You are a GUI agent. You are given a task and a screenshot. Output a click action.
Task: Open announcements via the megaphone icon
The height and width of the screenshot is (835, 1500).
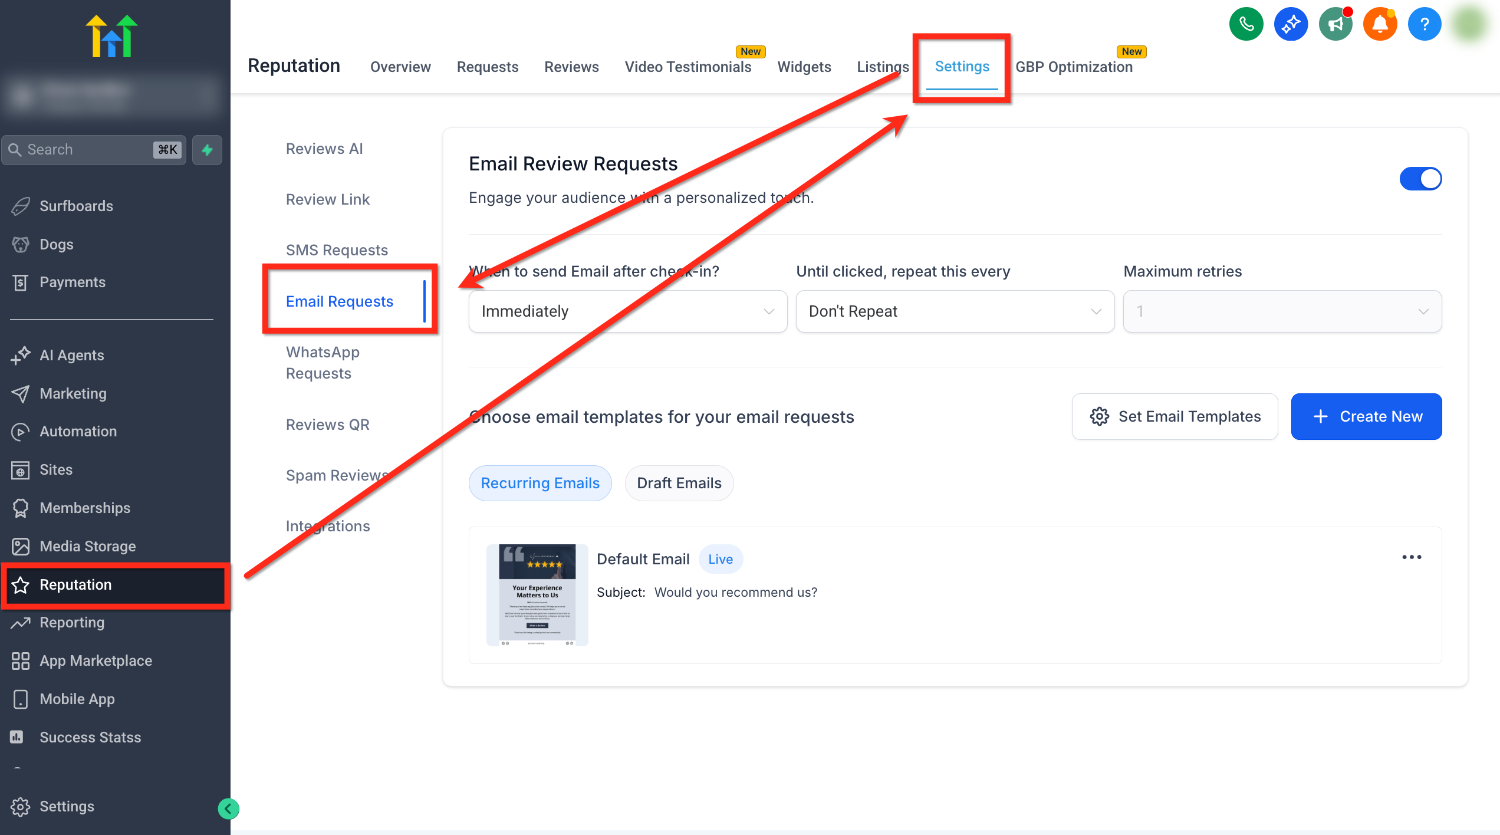pos(1335,24)
